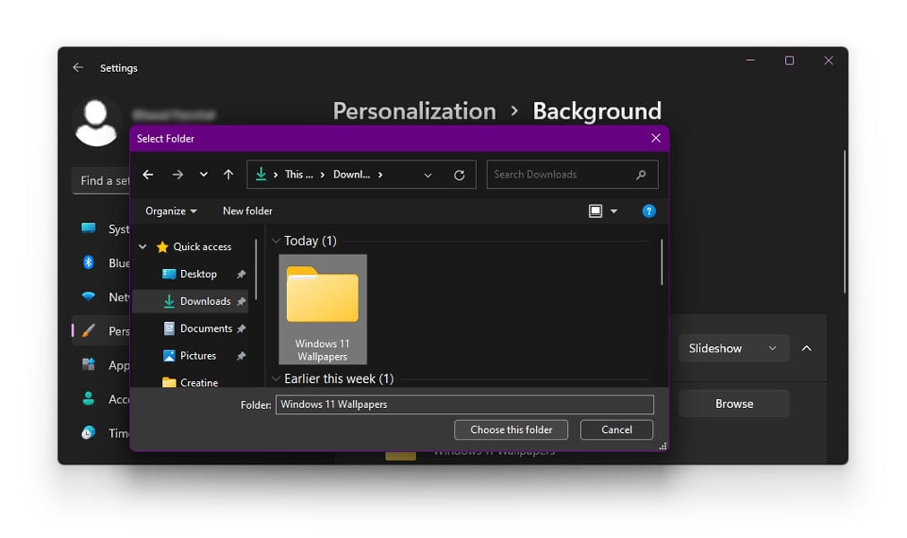Screen dimensions: 907x538
Task: Unpin Downloads from Quick access
Action: [242, 301]
